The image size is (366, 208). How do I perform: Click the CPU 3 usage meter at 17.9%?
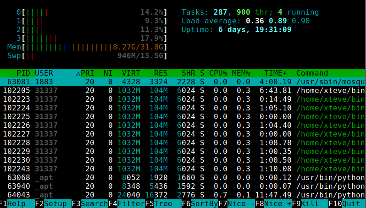pyautogui.click(x=92, y=38)
